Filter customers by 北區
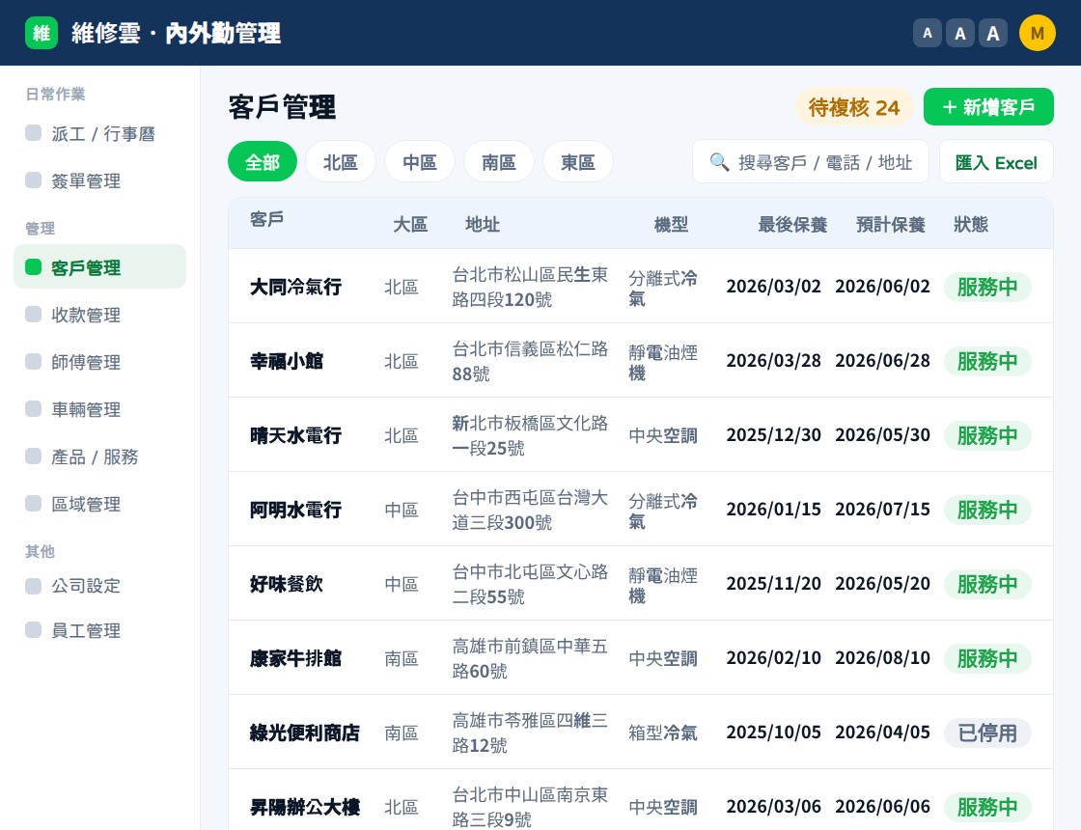The image size is (1081, 830). click(341, 162)
